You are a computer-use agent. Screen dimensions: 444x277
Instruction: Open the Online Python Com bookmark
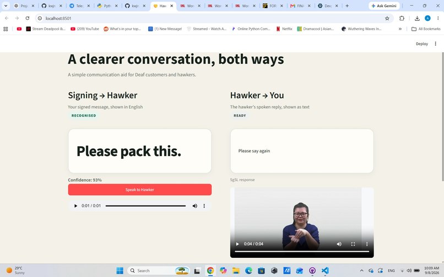251,29
